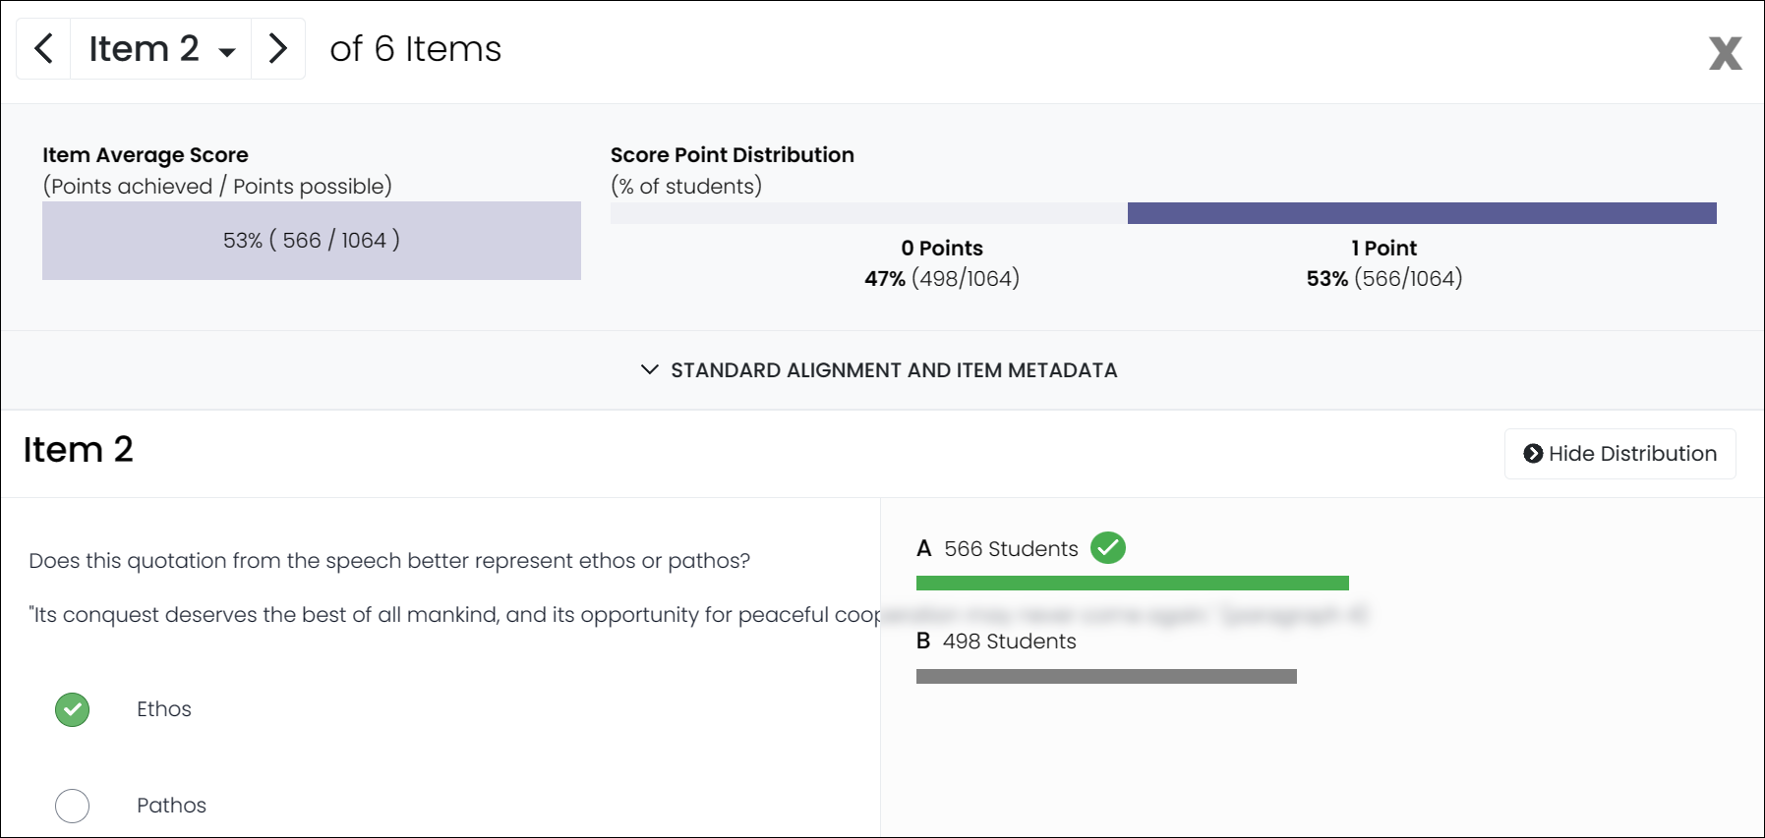Click the B 498 Students label

[x=995, y=641]
